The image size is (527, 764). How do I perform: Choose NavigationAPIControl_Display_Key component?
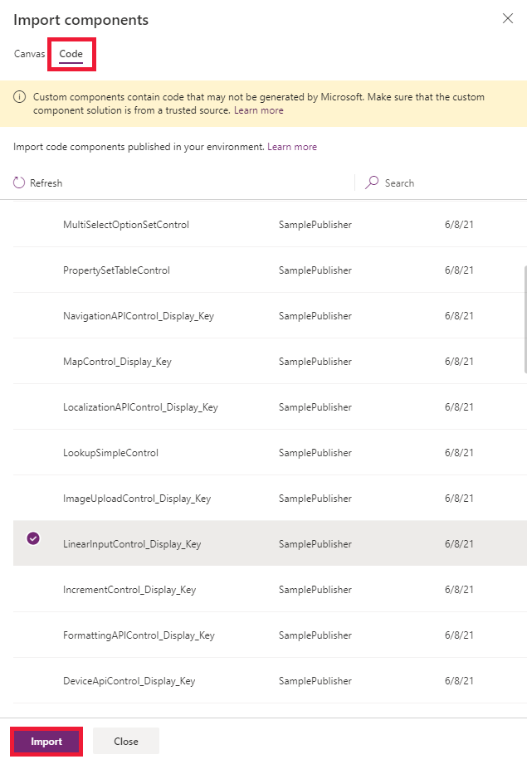pos(138,316)
